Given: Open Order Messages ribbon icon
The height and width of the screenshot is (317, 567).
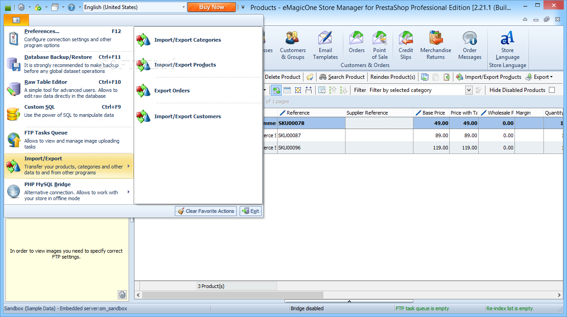Looking at the screenshot, I should tap(470, 45).
